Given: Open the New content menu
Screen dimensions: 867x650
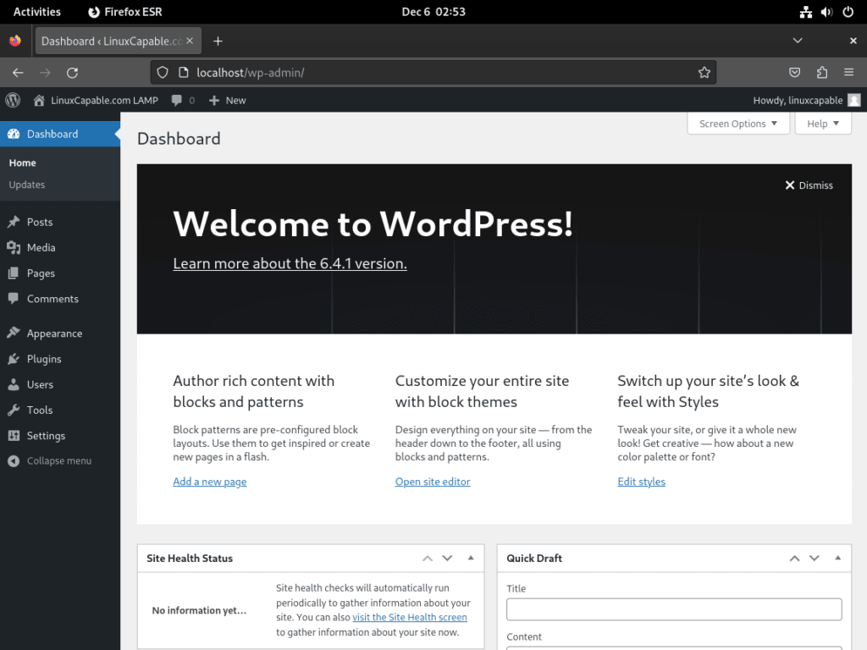Looking at the screenshot, I should pyautogui.click(x=227, y=100).
